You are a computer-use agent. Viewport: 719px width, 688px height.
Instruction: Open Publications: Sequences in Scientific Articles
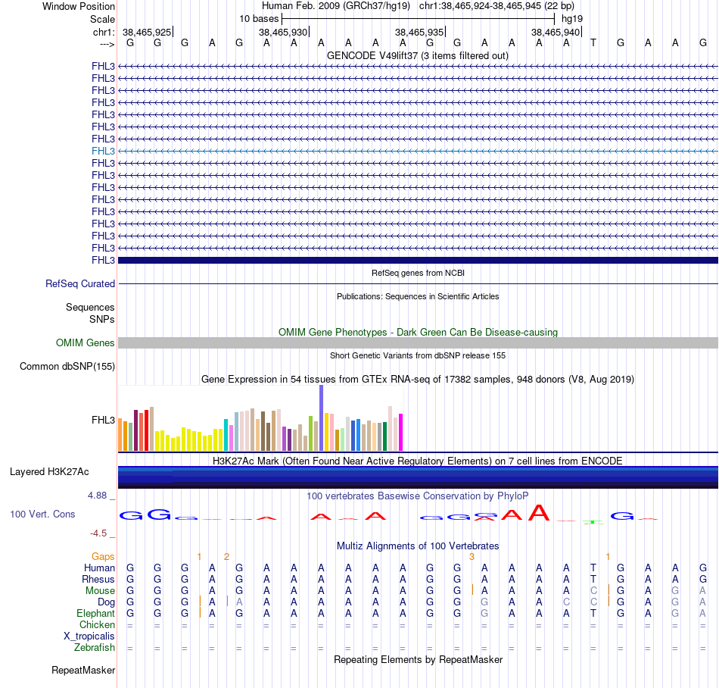click(418, 296)
